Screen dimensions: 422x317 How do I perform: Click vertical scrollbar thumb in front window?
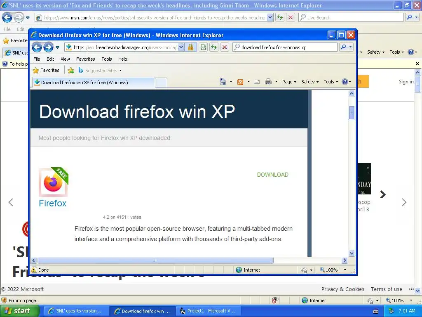tap(352, 113)
